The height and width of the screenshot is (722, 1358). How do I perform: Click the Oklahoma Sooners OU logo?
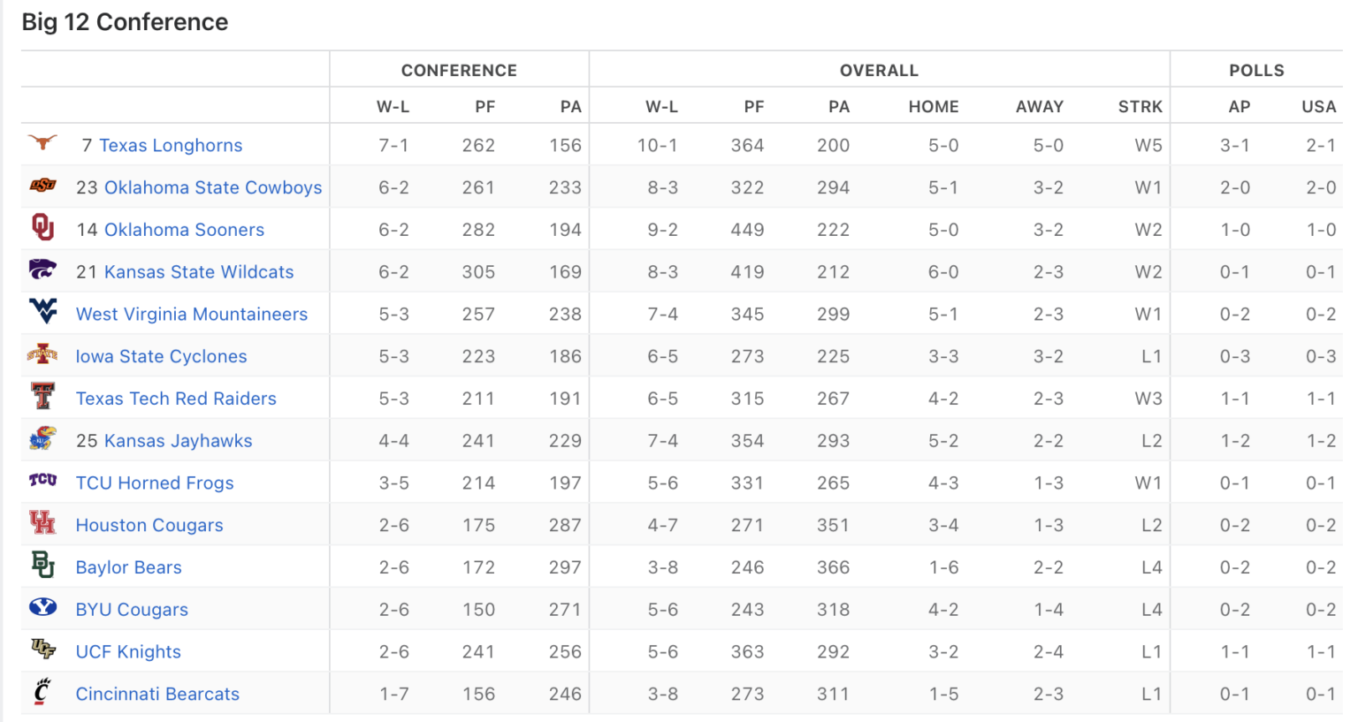pyautogui.click(x=42, y=228)
